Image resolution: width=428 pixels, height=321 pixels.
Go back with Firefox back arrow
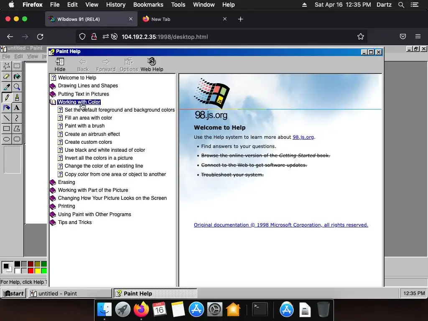pyautogui.click(x=10, y=37)
